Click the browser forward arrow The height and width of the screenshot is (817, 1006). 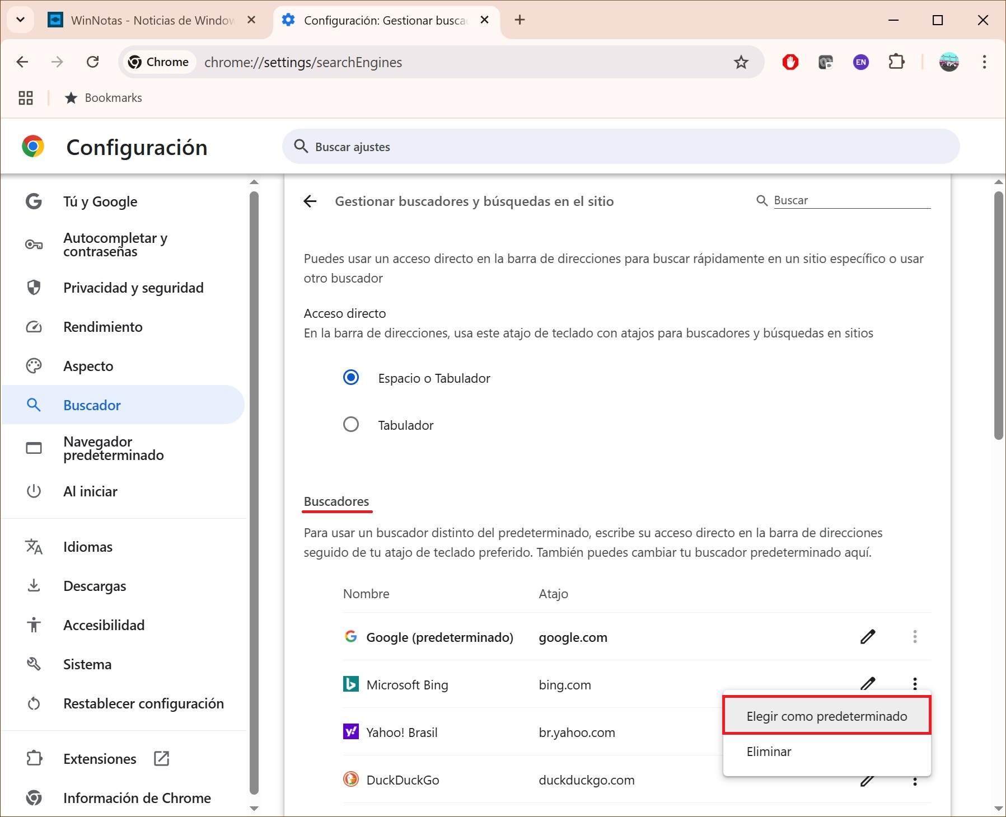(57, 62)
